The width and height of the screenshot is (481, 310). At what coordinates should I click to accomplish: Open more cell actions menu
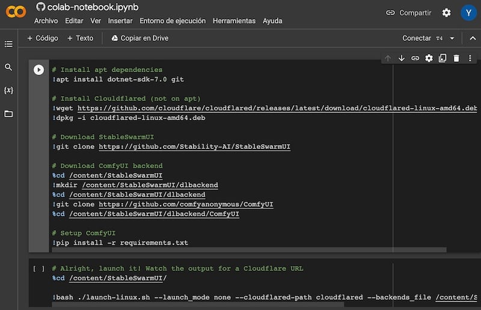coord(470,58)
